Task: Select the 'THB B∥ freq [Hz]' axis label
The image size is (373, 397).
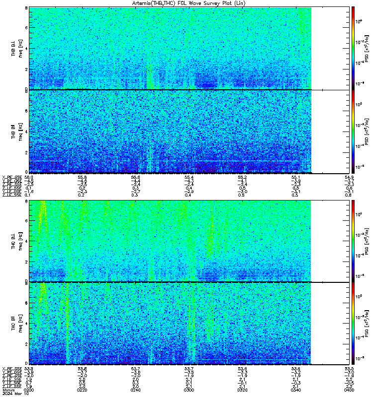Action: [x=17, y=132]
